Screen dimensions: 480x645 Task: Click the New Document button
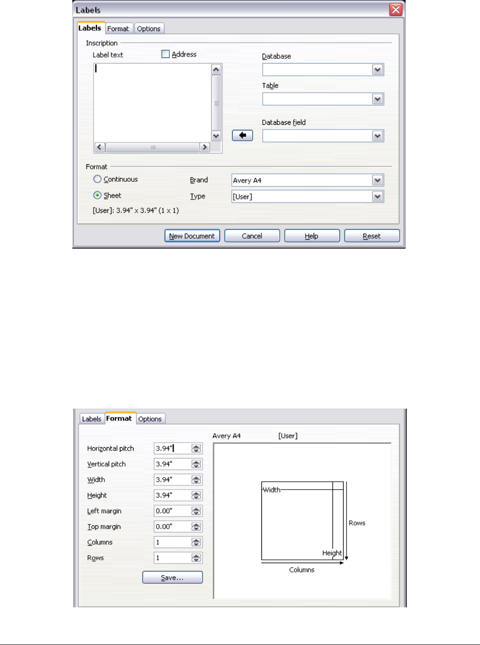[x=192, y=236]
